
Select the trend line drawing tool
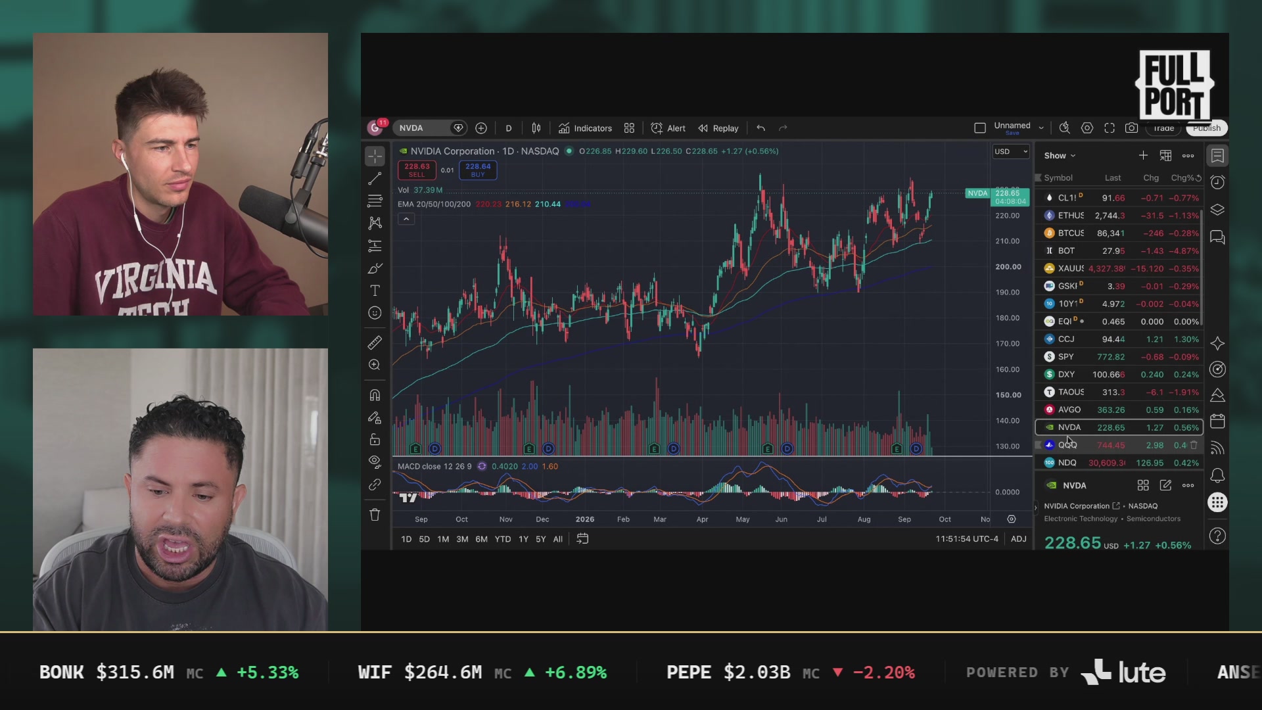point(375,178)
